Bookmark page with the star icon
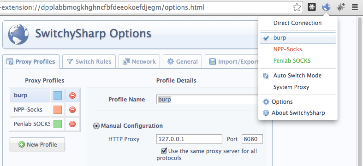This screenshot has height=166, width=363. pyautogui.click(x=297, y=8)
